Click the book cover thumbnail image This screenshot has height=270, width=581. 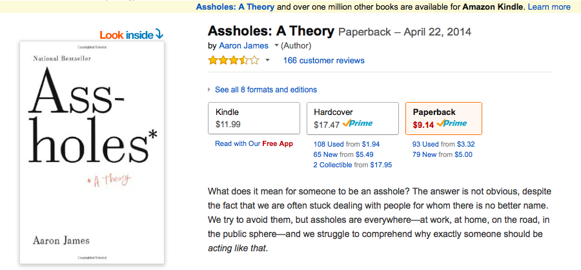pos(92,153)
